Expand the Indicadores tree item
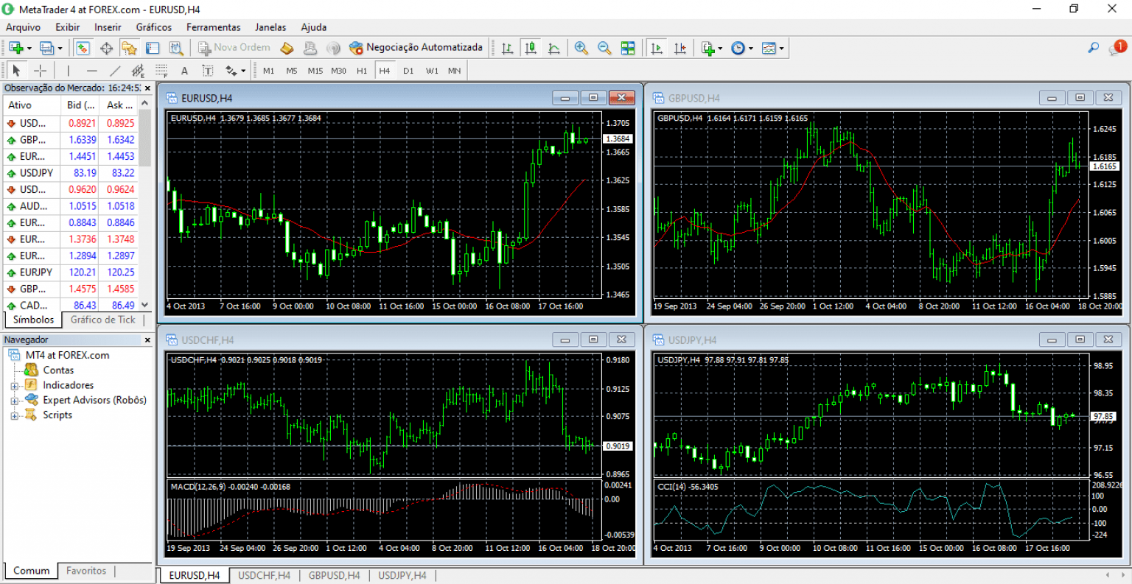Viewport: 1132px width, 584px height. (x=14, y=384)
